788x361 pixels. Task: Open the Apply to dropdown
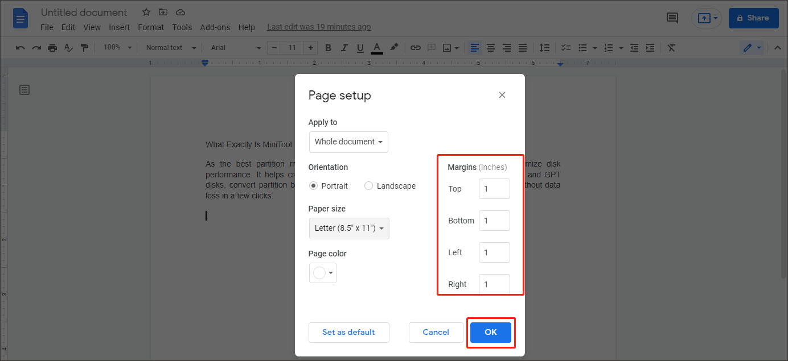[348, 142]
